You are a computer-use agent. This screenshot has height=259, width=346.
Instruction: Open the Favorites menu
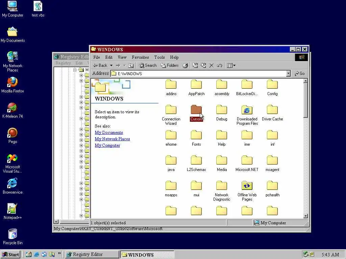click(140, 57)
